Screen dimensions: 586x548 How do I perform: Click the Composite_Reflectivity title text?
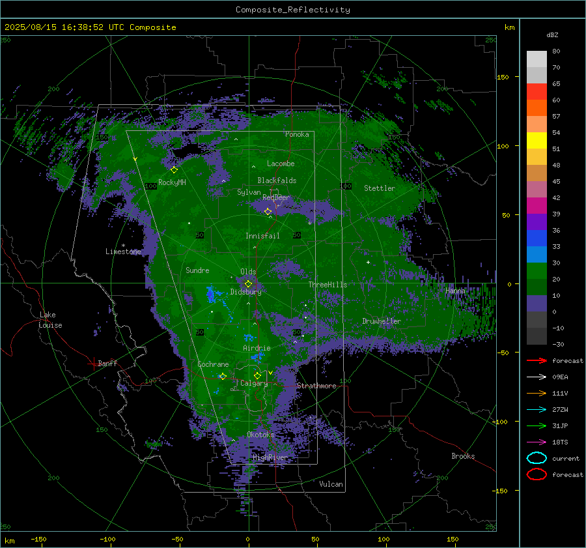(293, 10)
